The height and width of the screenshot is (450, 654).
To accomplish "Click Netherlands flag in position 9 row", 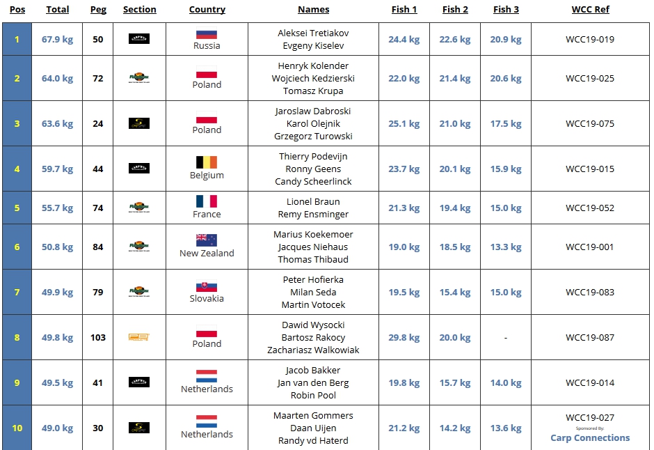I will coord(207,376).
